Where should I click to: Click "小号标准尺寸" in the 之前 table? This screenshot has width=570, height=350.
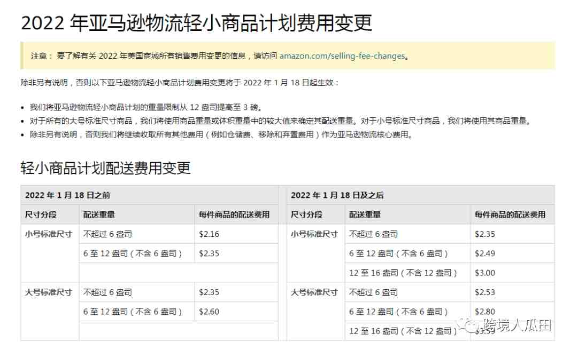click(48, 234)
